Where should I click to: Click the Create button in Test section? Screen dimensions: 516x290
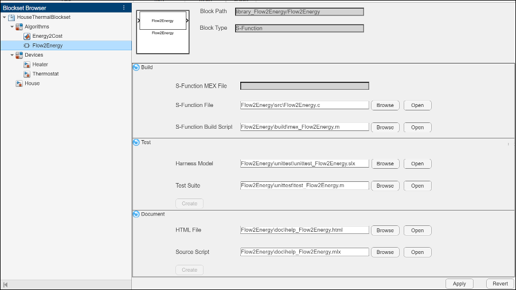[x=190, y=203]
